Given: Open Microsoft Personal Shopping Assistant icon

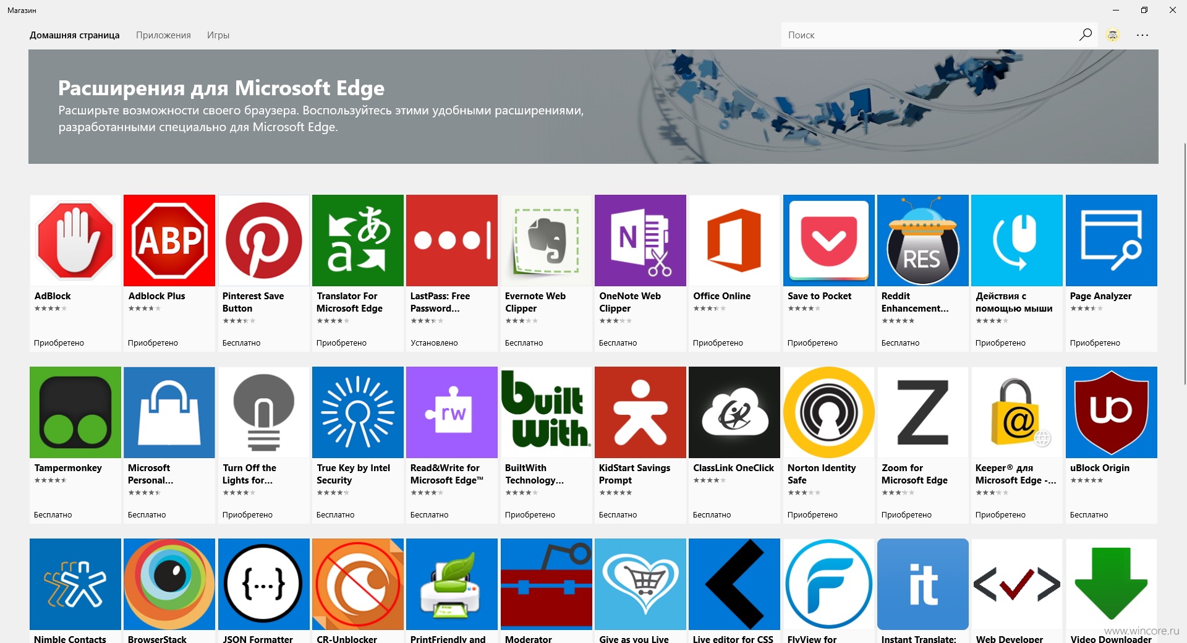Looking at the screenshot, I should tap(169, 412).
